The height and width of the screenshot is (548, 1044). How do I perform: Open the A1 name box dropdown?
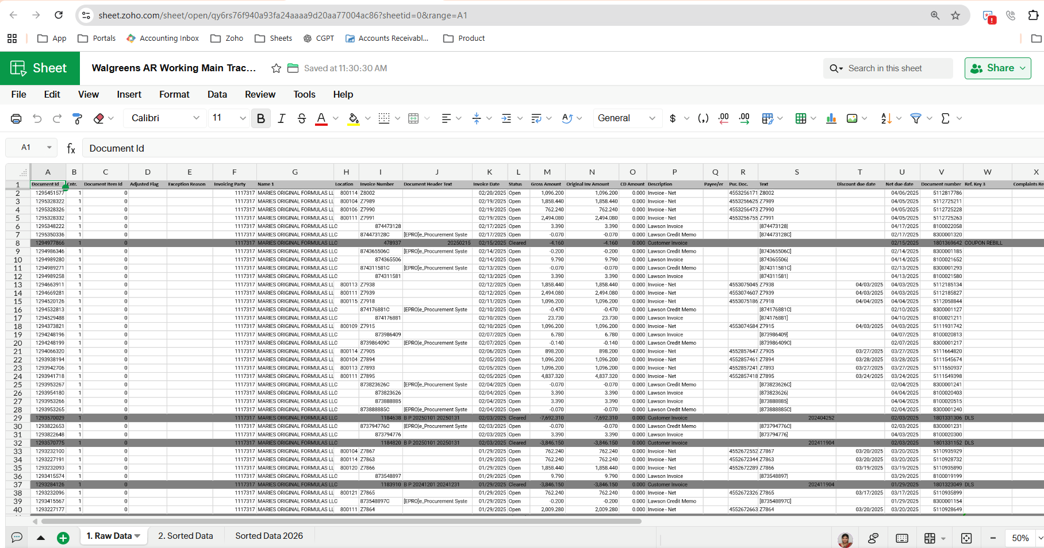(49, 148)
